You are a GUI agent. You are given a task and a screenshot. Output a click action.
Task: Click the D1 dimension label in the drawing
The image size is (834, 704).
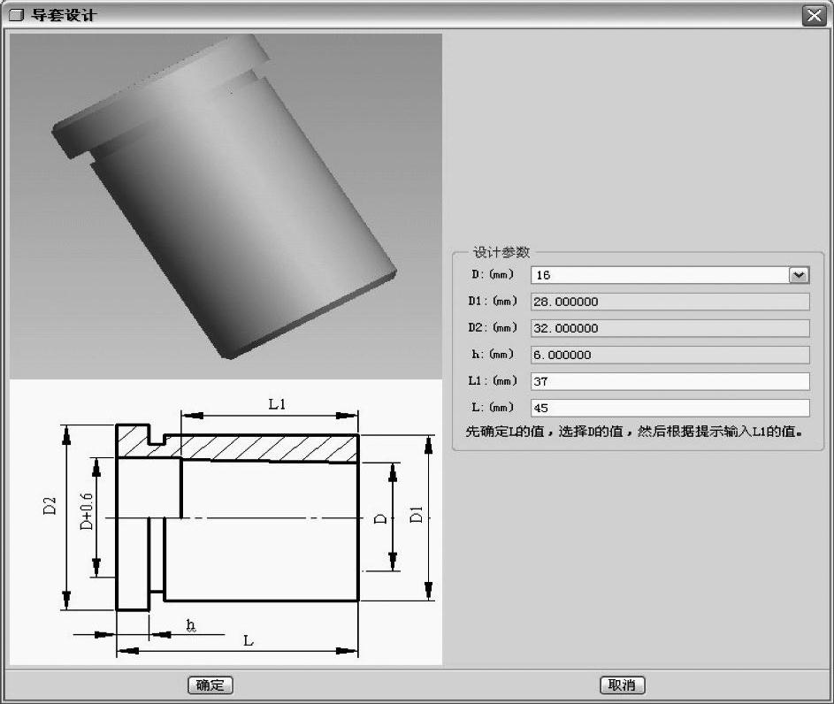(x=416, y=514)
